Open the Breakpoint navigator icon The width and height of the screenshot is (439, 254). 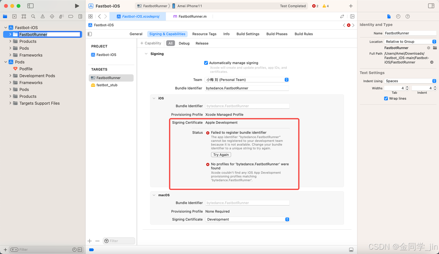tap(71, 16)
